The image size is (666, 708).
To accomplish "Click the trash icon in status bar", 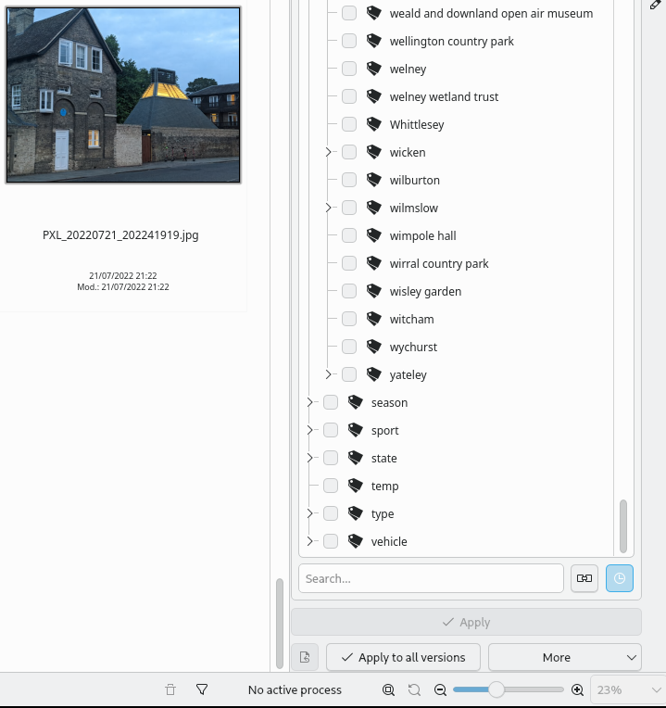I will [x=170, y=689].
